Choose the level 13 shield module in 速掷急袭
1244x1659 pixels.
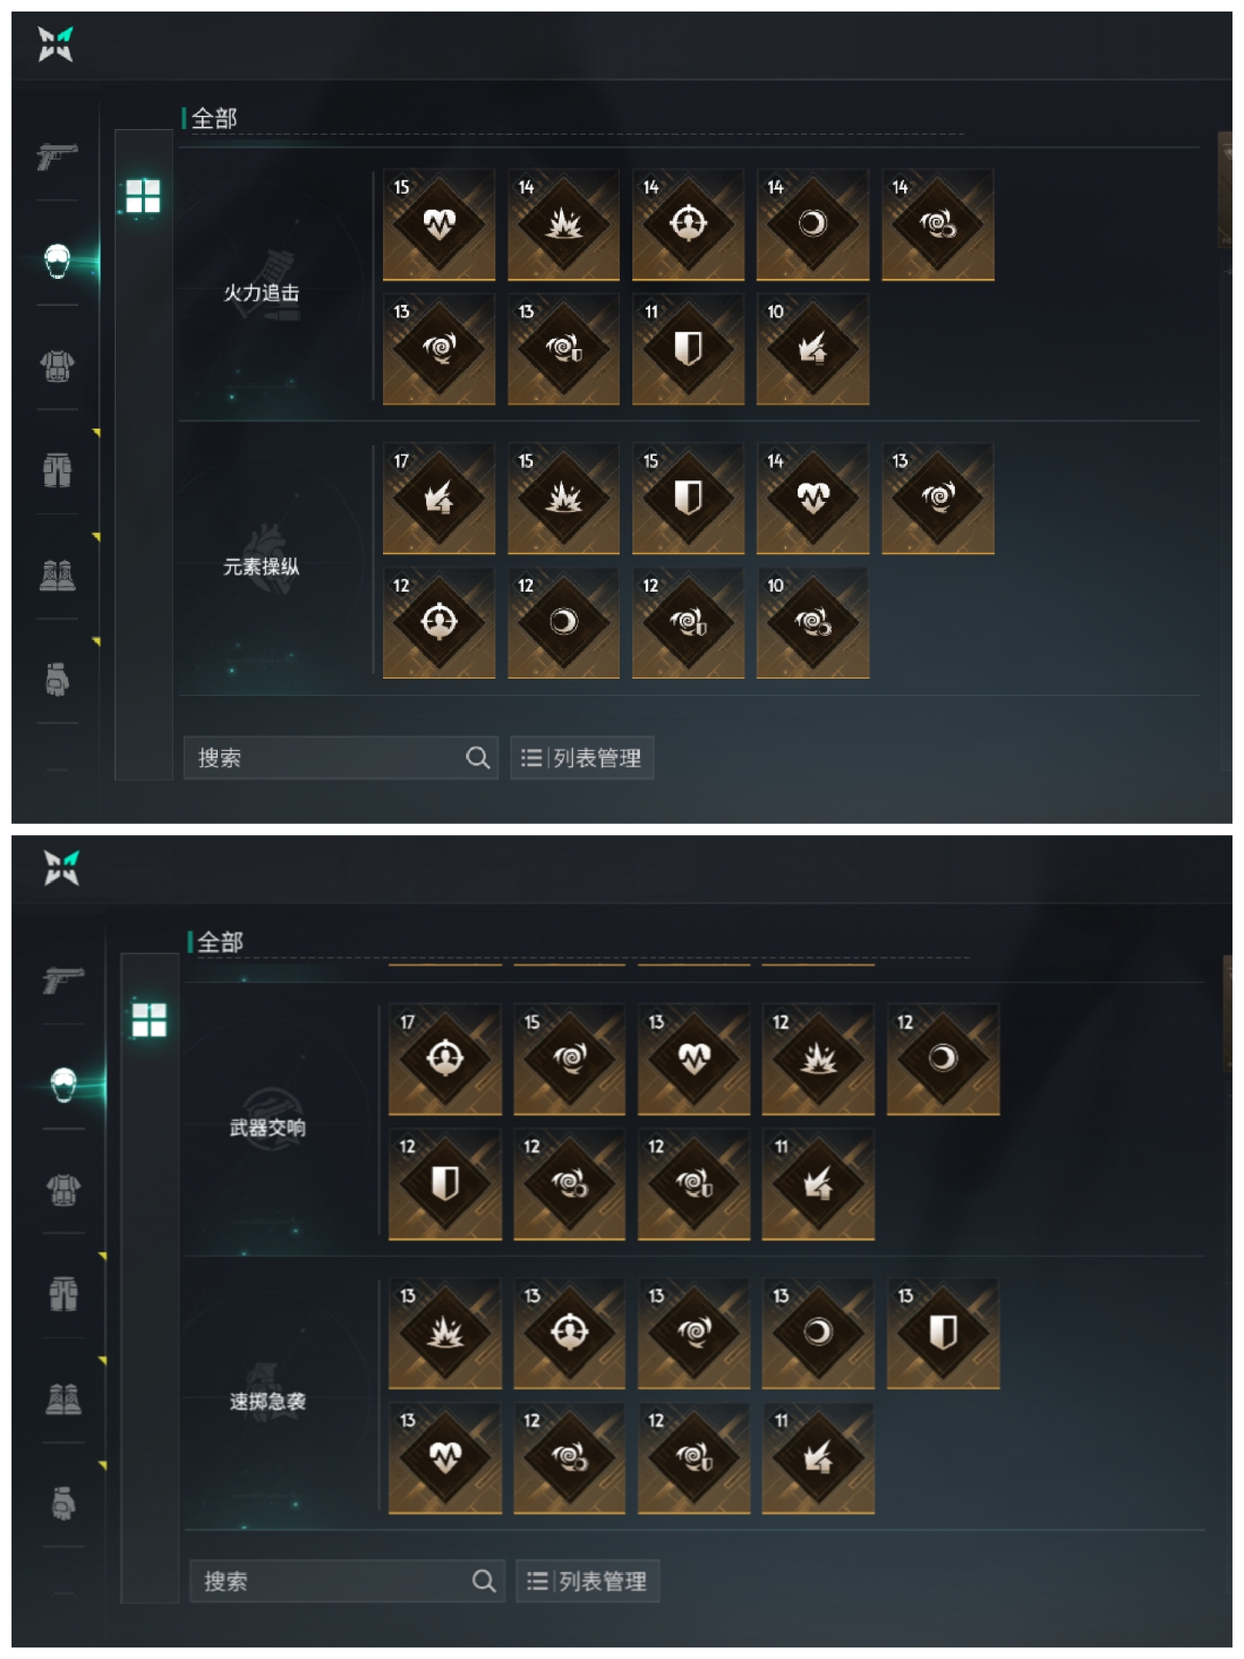[943, 1333]
